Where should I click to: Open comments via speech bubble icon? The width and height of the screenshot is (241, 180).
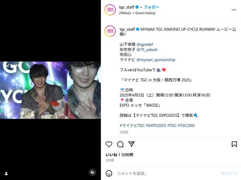tap(120, 144)
